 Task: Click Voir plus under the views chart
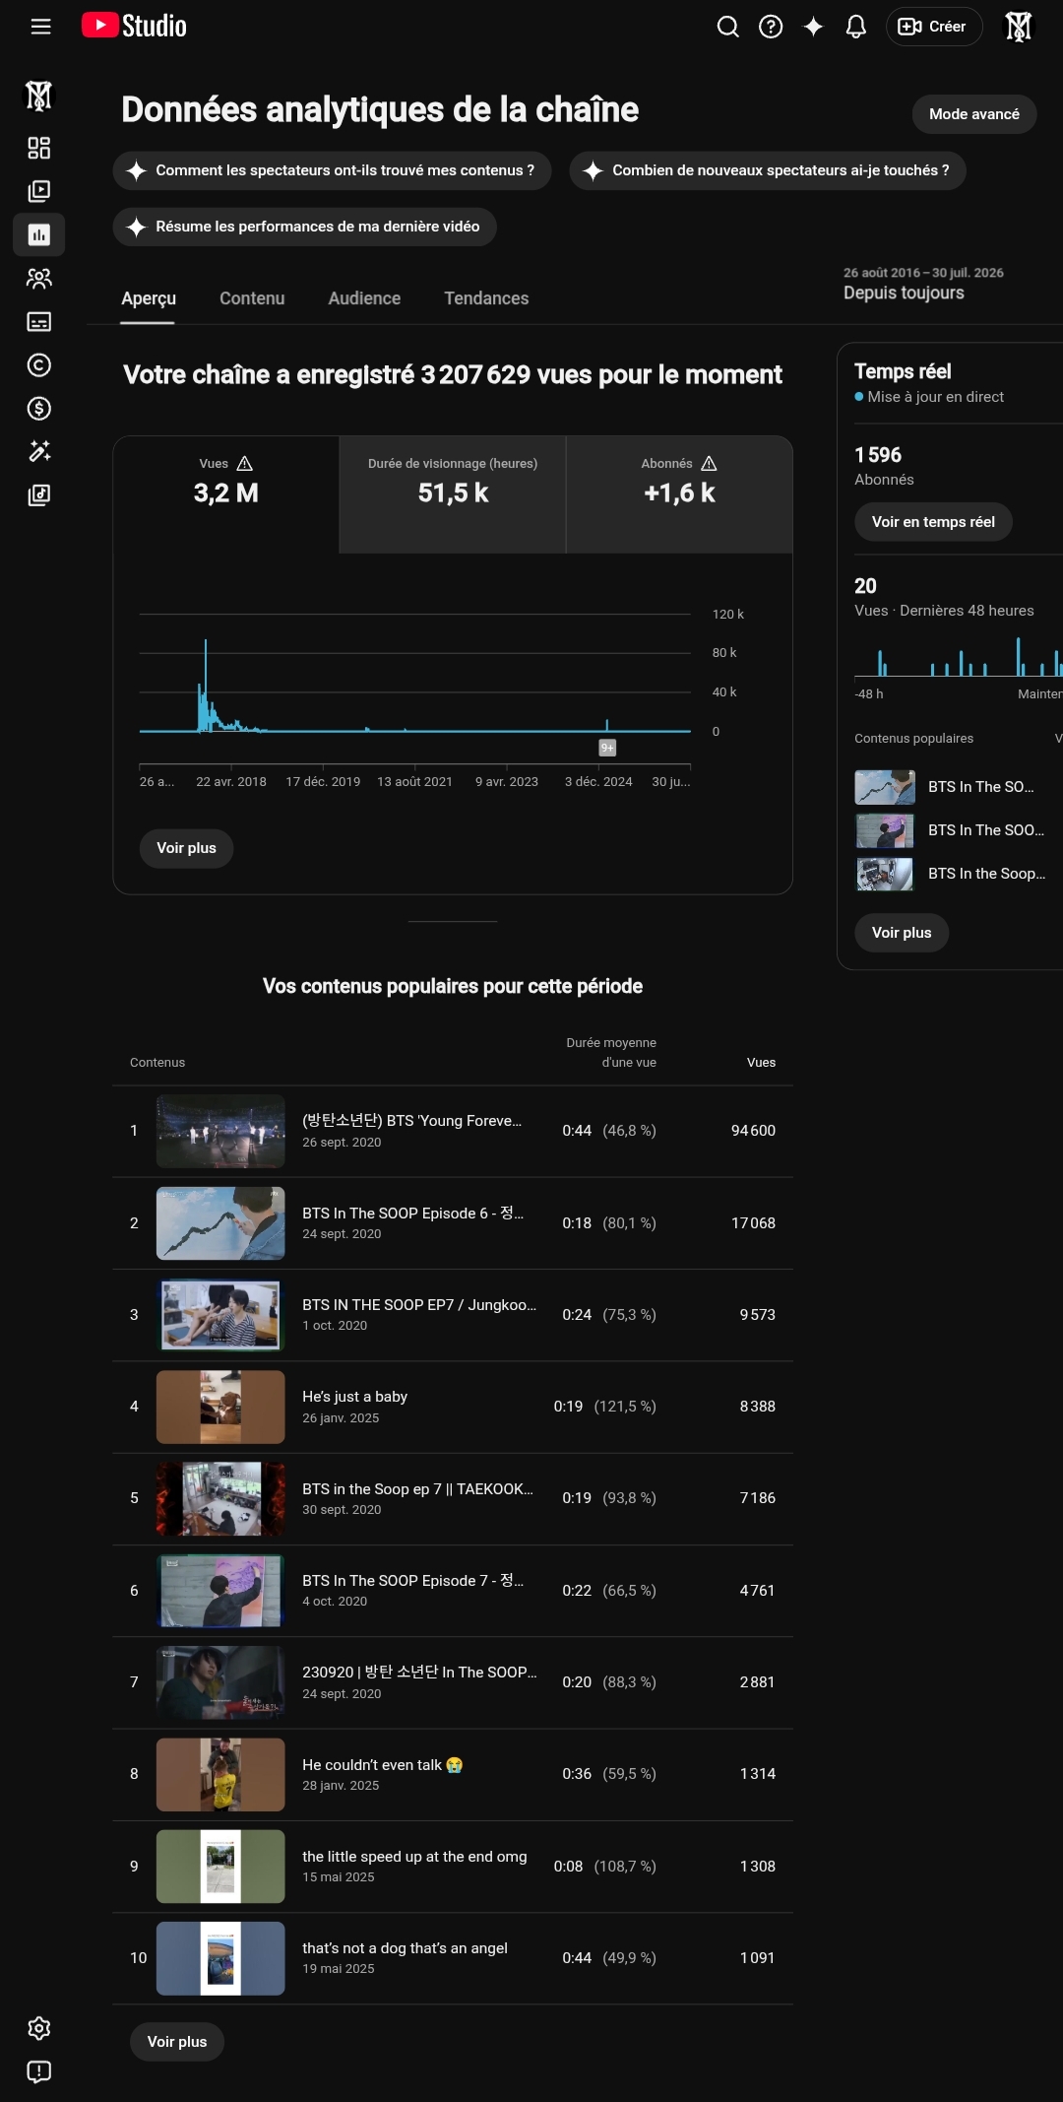coord(186,848)
